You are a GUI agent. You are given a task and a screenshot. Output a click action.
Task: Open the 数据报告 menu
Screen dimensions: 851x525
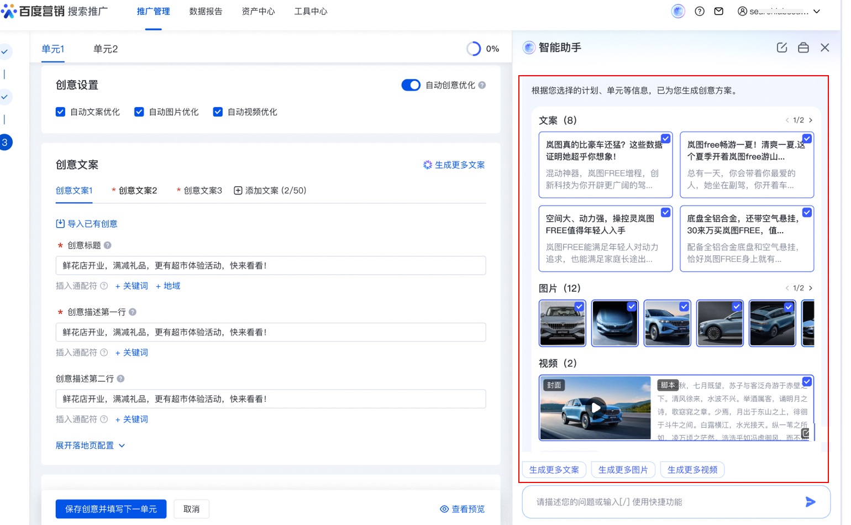click(x=206, y=11)
